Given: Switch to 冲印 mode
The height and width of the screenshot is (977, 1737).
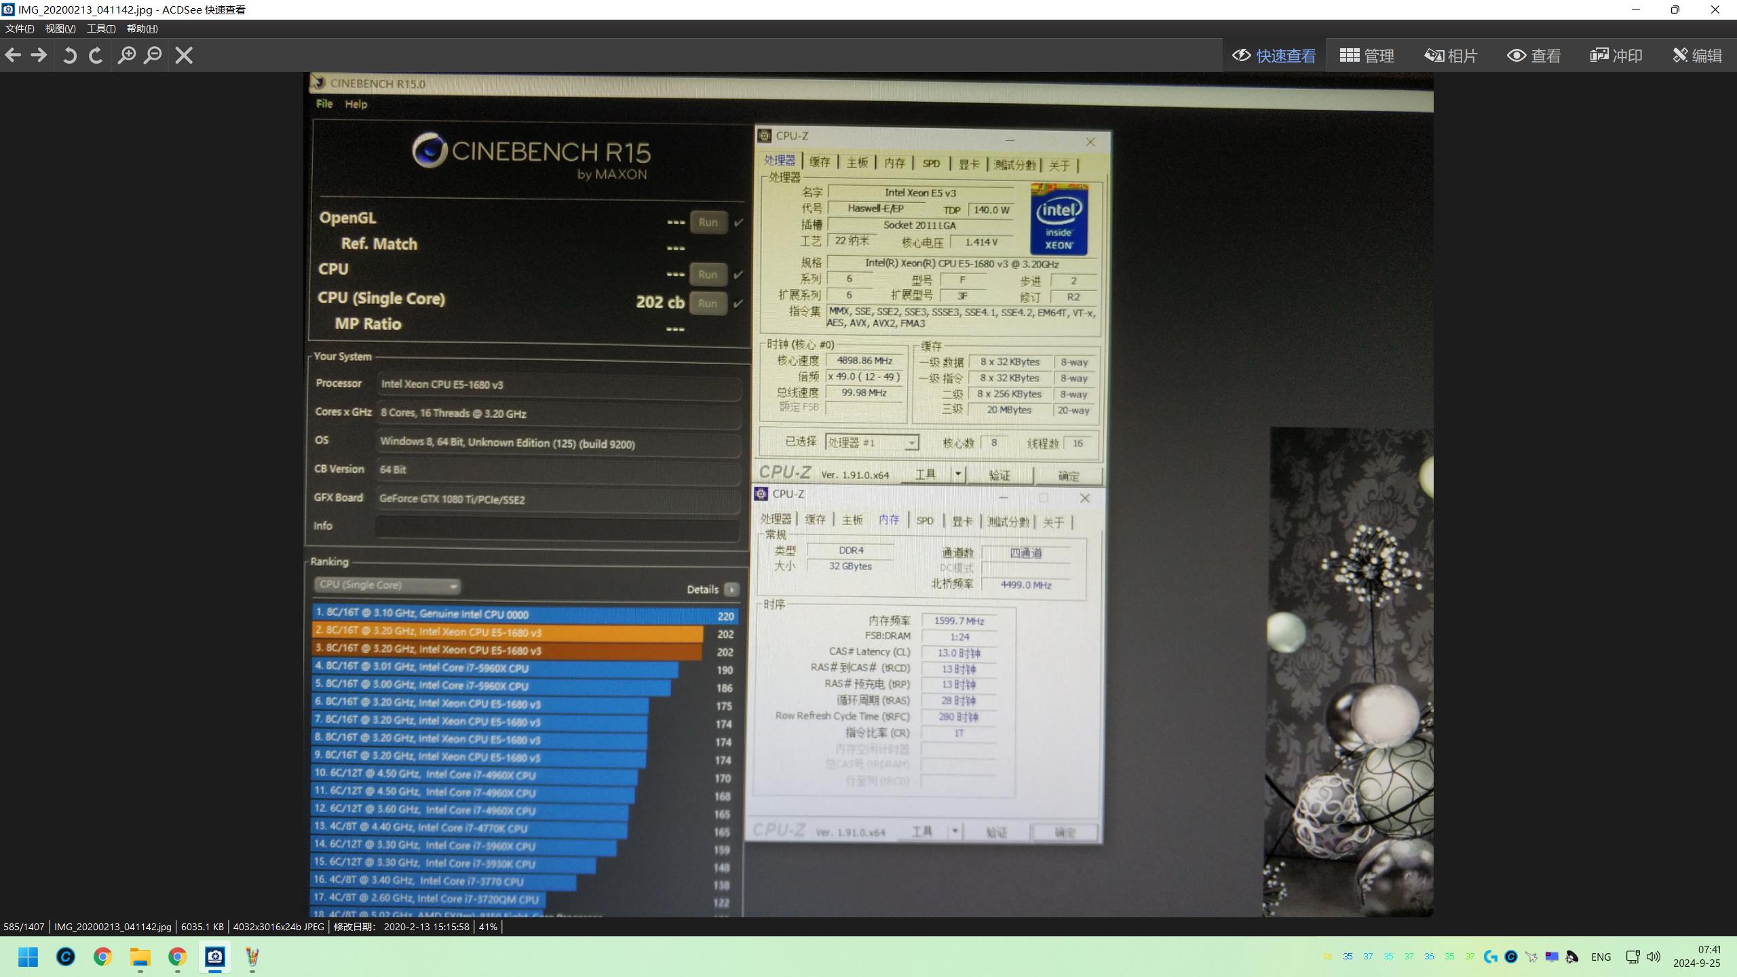Looking at the screenshot, I should click(1616, 56).
